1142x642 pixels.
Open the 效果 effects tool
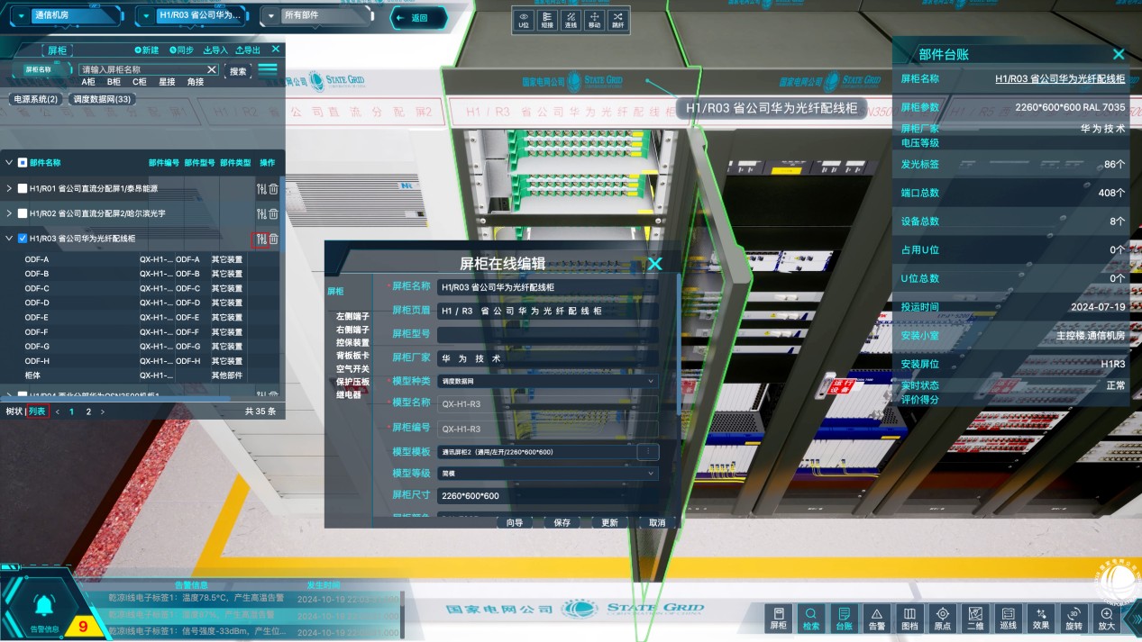pyautogui.click(x=1041, y=618)
